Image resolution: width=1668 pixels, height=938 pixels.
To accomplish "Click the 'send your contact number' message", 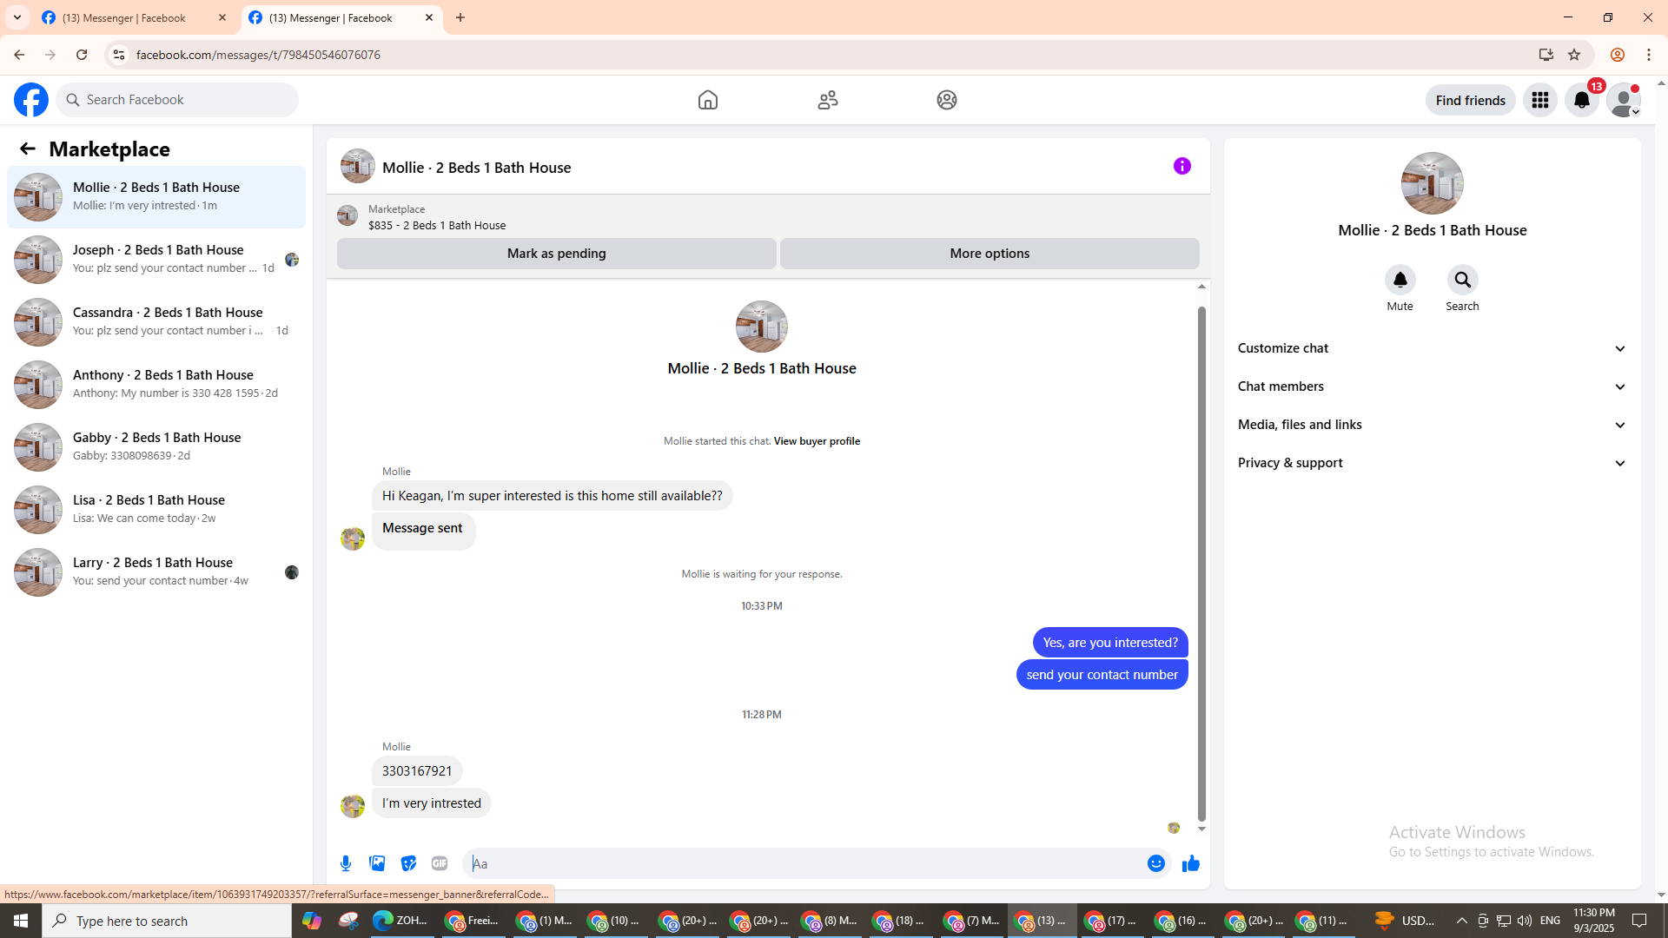I will [x=1102, y=675].
